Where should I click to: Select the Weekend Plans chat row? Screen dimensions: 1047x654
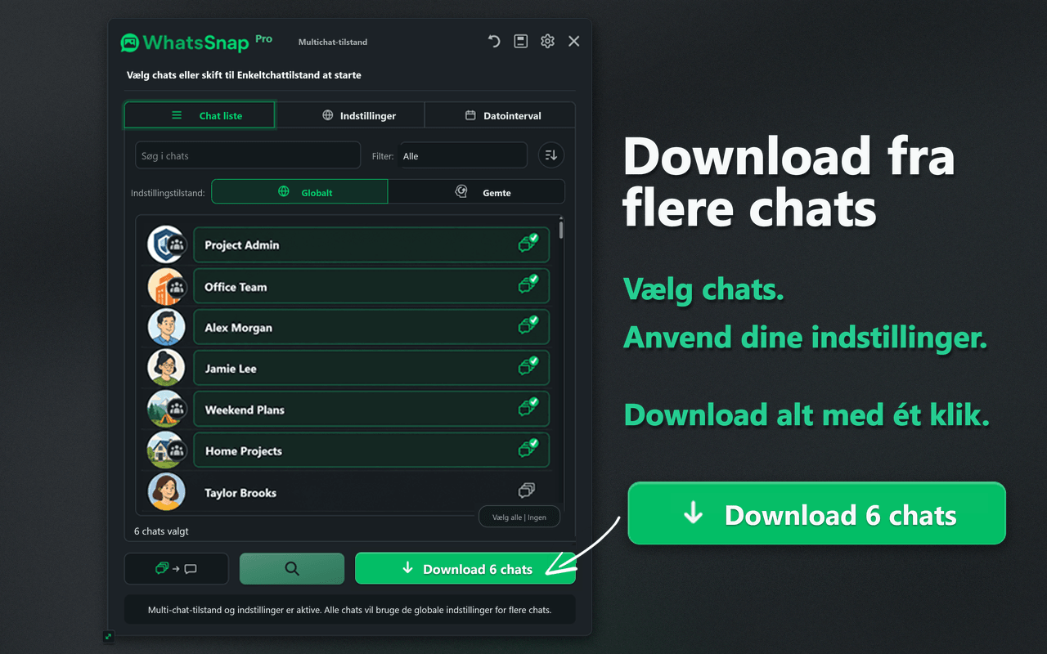371,410
